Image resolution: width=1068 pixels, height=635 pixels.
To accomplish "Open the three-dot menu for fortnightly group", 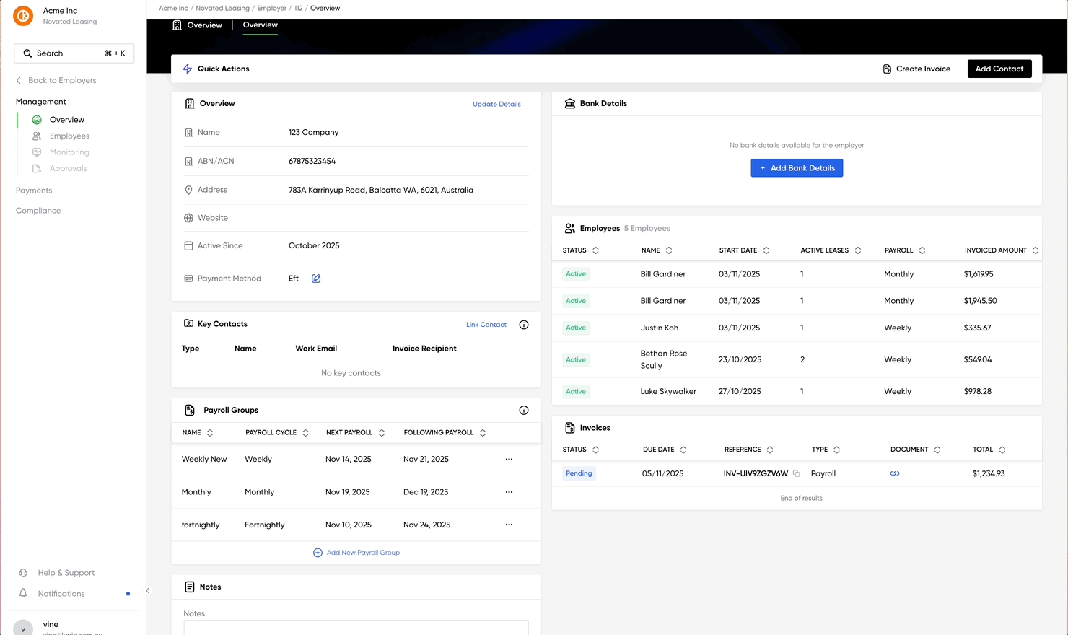I will 509,525.
